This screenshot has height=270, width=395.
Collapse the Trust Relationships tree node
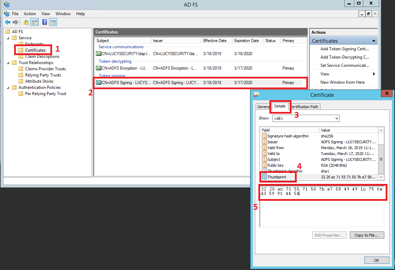coord(8,63)
